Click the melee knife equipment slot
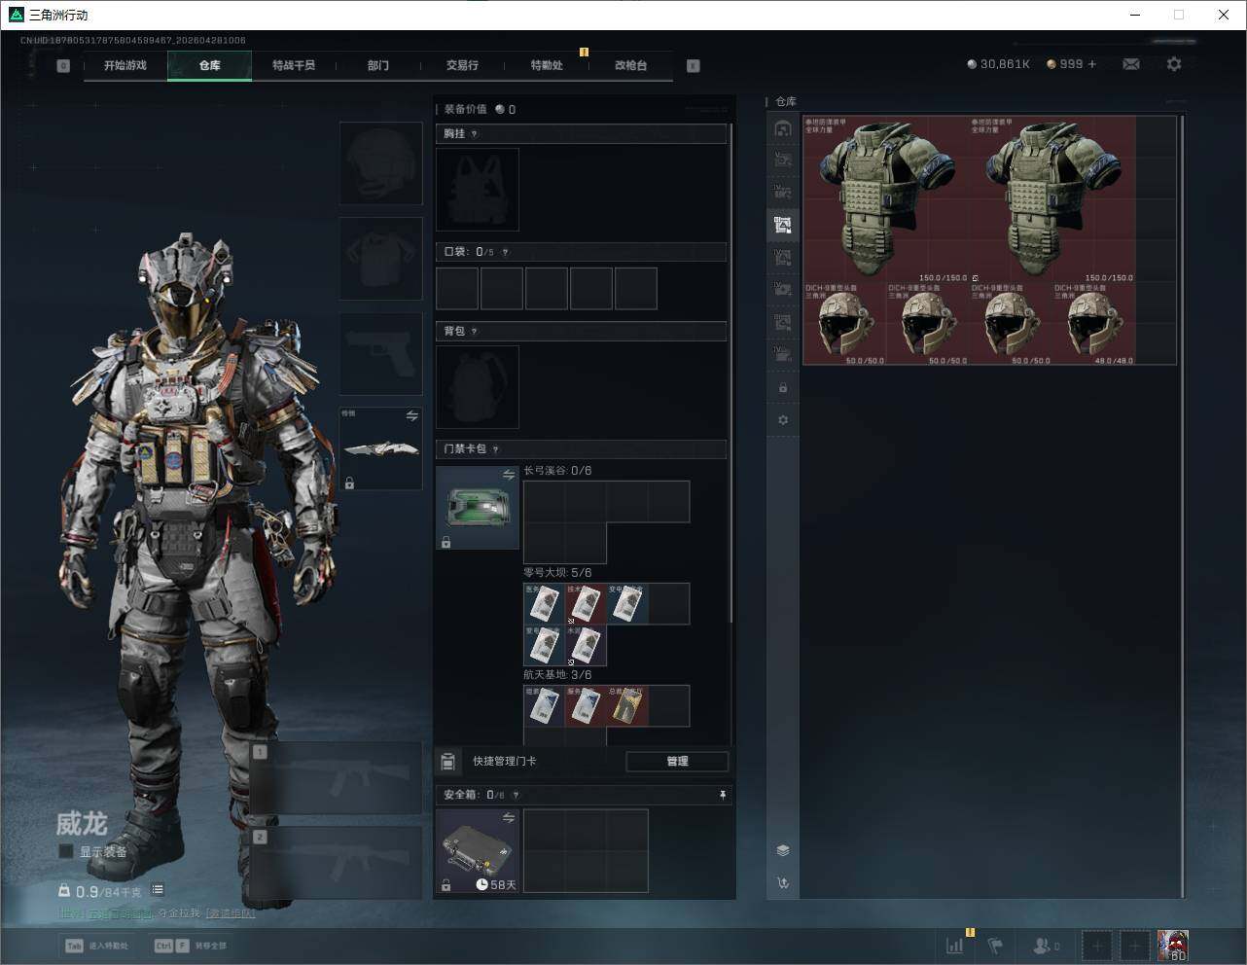Image resolution: width=1247 pixels, height=965 pixels. point(381,448)
